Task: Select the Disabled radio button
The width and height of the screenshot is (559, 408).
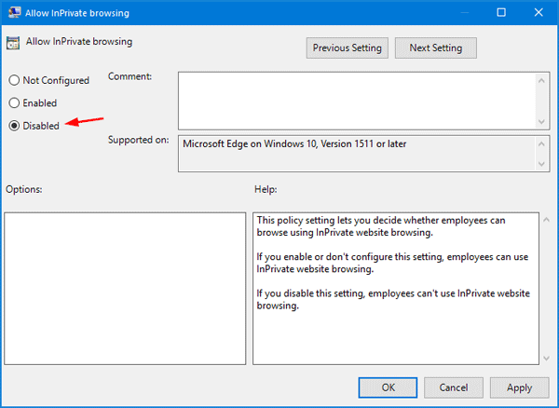Action: point(14,126)
